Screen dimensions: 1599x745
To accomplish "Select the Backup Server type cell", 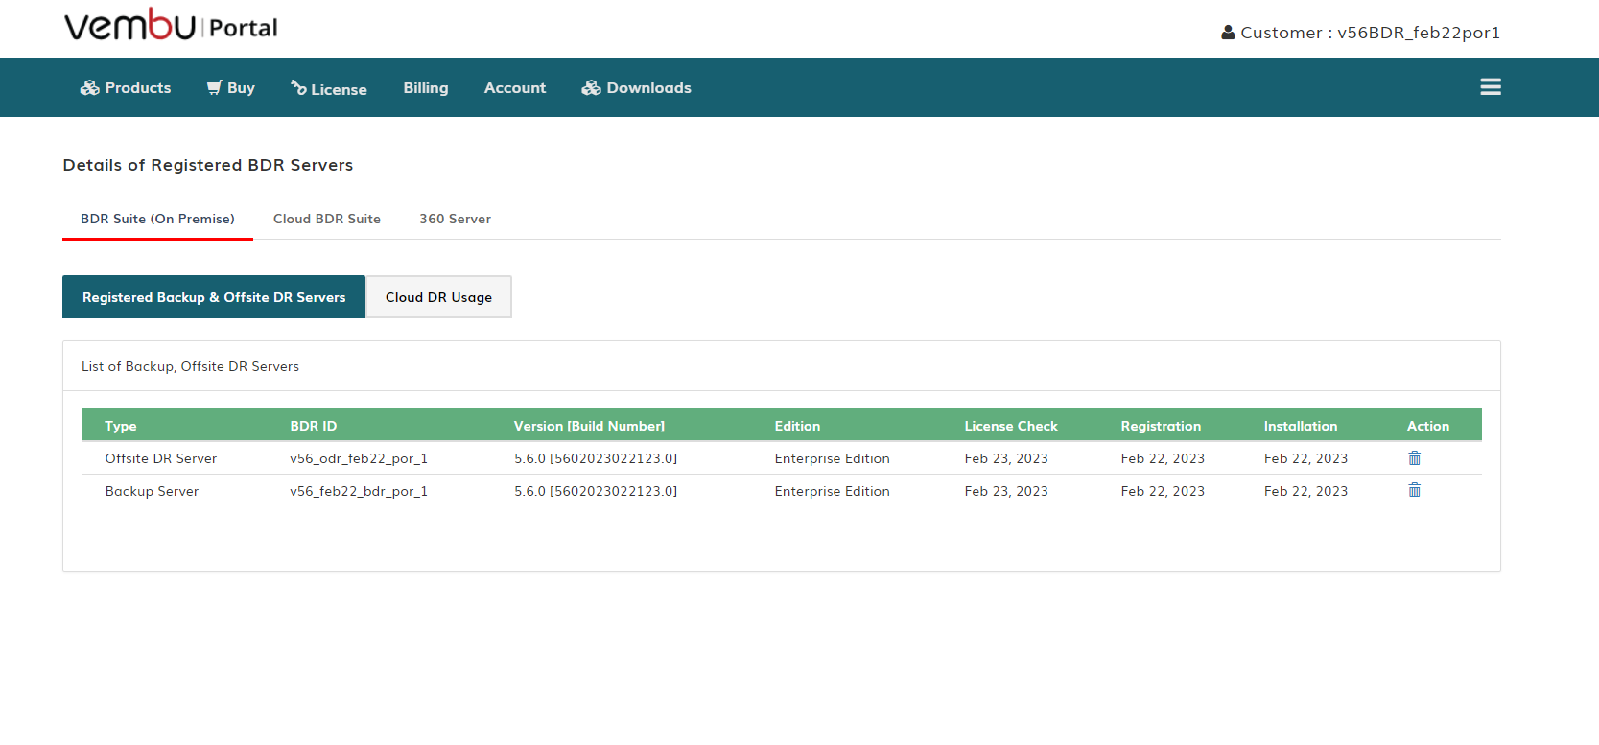I will click(x=152, y=491).
